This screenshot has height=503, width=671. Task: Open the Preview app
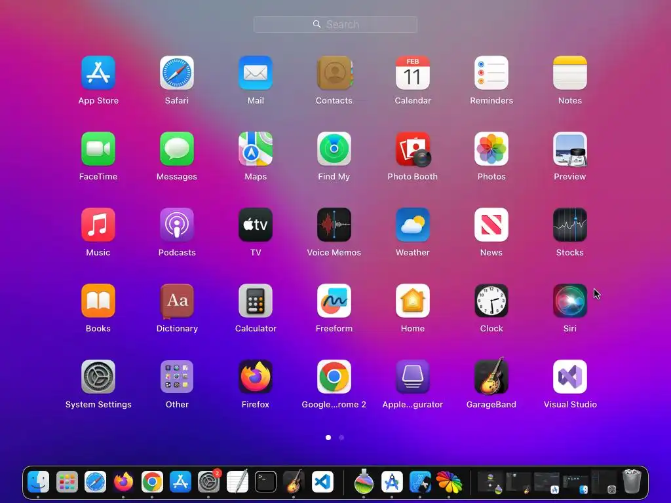[x=570, y=149]
